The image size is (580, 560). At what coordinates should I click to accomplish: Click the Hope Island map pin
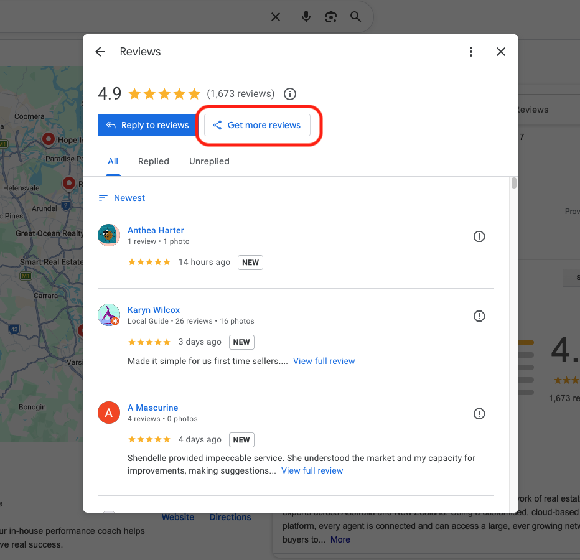[x=48, y=139]
